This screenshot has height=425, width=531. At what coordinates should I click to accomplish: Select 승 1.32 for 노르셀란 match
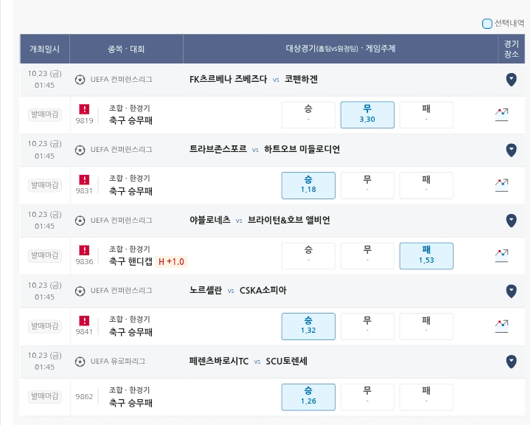point(308,326)
